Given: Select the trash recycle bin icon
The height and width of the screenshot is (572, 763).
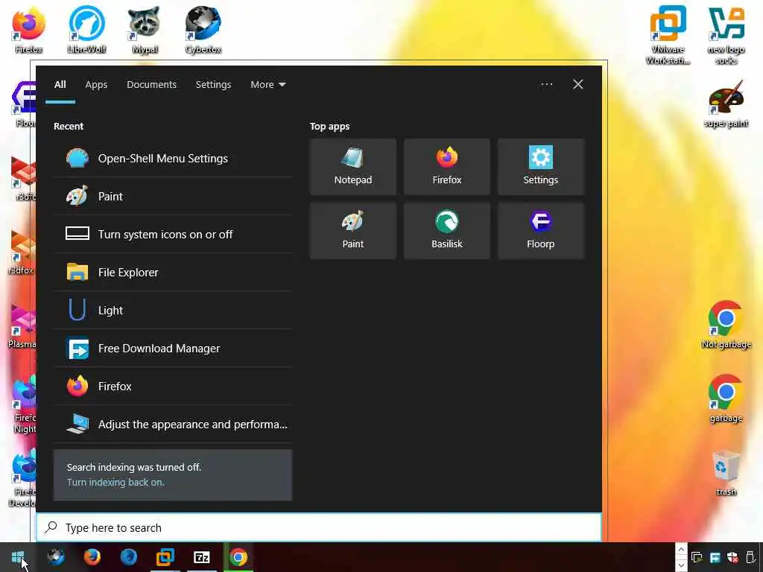Looking at the screenshot, I should pos(726,473).
